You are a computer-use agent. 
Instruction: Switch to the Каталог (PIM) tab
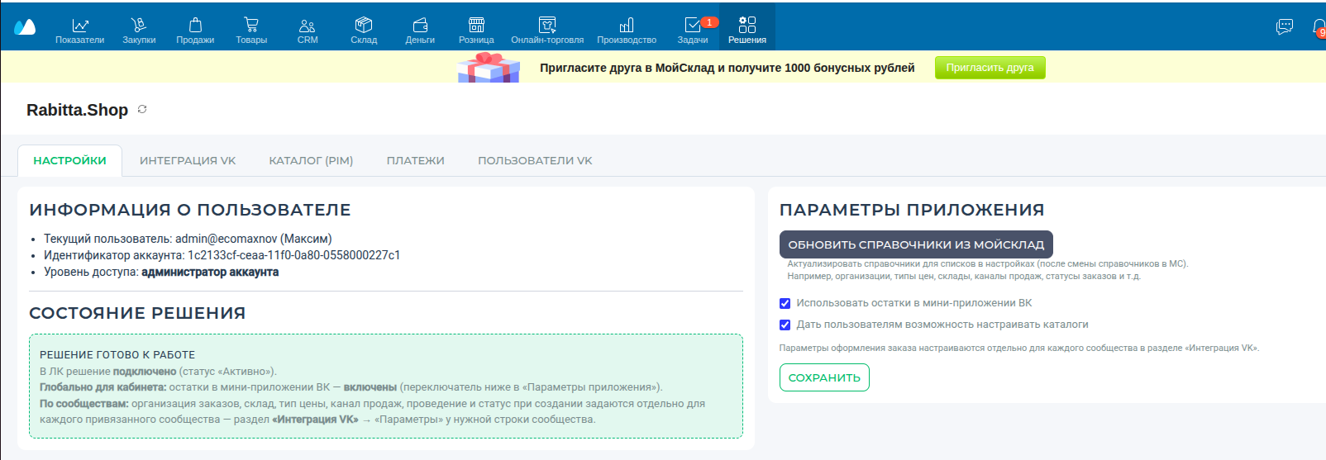click(311, 160)
